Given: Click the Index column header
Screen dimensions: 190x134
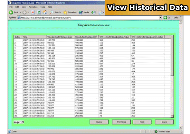Looking at the screenshot, I should pyautogui.click(x=18, y=37).
